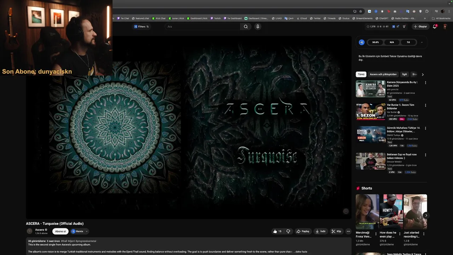
Task: Select the İlgili chip
Action: click(x=405, y=74)
